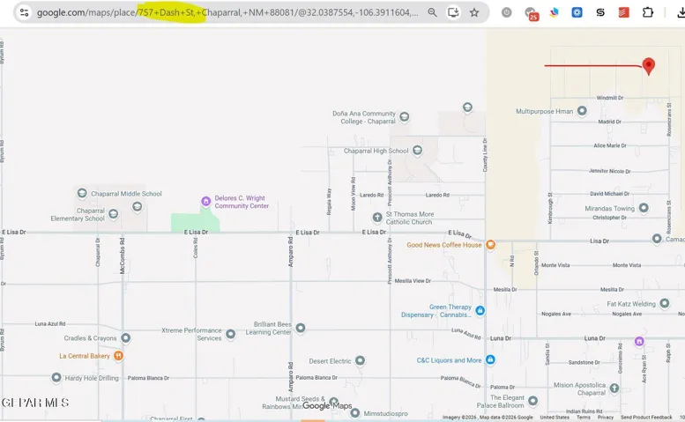Select C&C Liquors and More marker
Screen dimensions: 685x422
pyautogui.click(x=490, y=359)
